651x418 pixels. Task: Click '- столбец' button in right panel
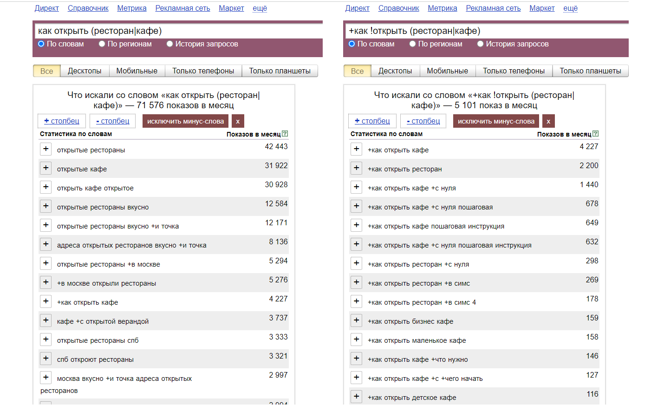(x=423, y=121)
